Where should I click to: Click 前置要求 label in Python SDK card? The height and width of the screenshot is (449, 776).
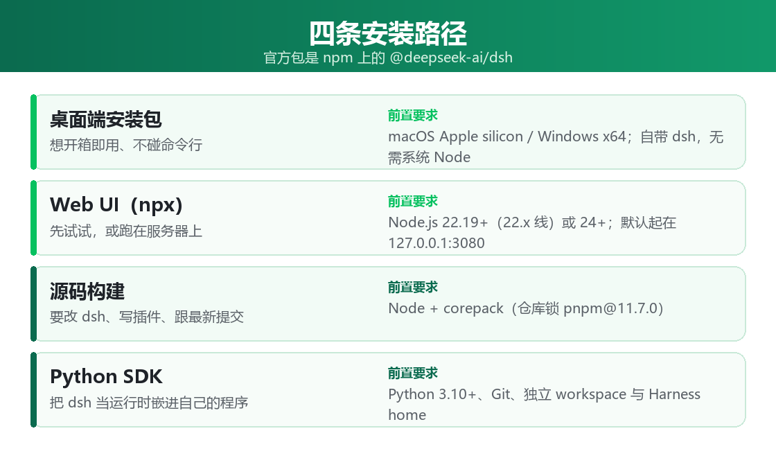pos(413,373)
